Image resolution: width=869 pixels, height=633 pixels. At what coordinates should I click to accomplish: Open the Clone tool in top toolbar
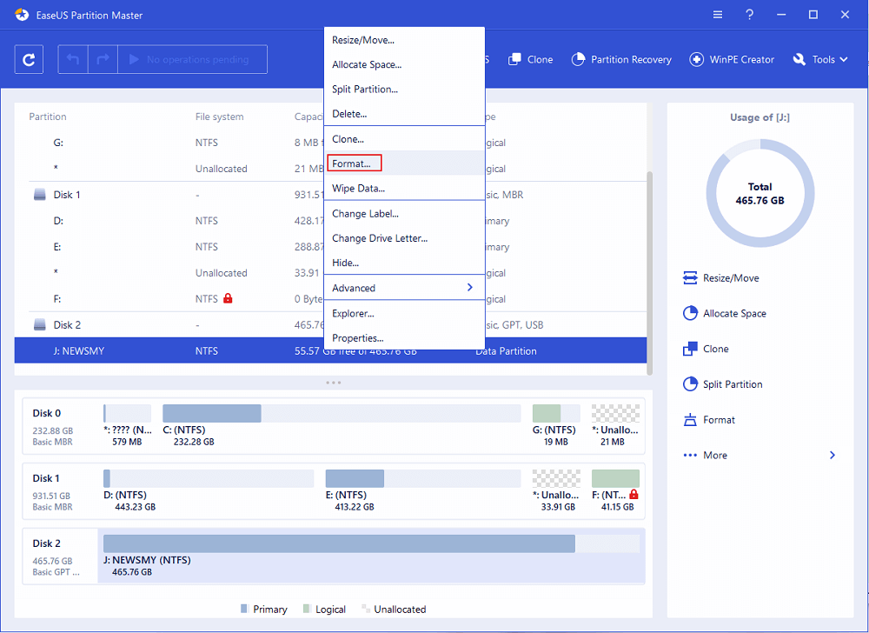click(x=530, y=60)
